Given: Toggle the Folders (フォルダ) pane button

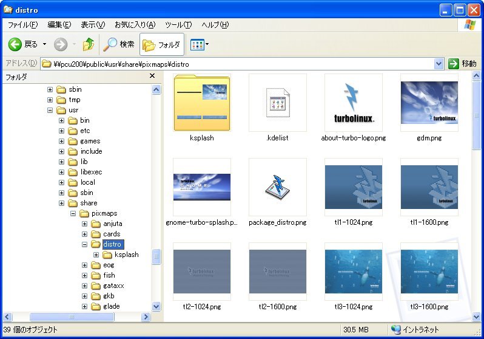Looking at the screenshot, I should (x=162, y=44).
